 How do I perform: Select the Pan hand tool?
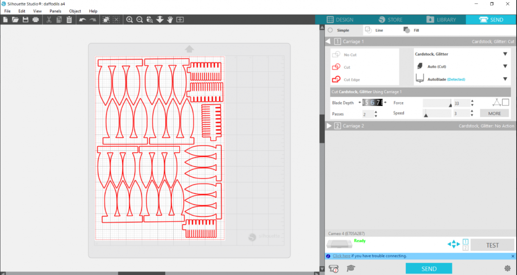pyautogui.click(x=170, y=19)
